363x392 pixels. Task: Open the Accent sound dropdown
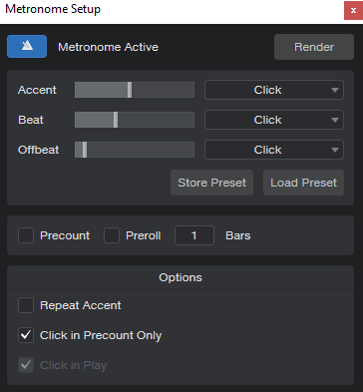274,90
